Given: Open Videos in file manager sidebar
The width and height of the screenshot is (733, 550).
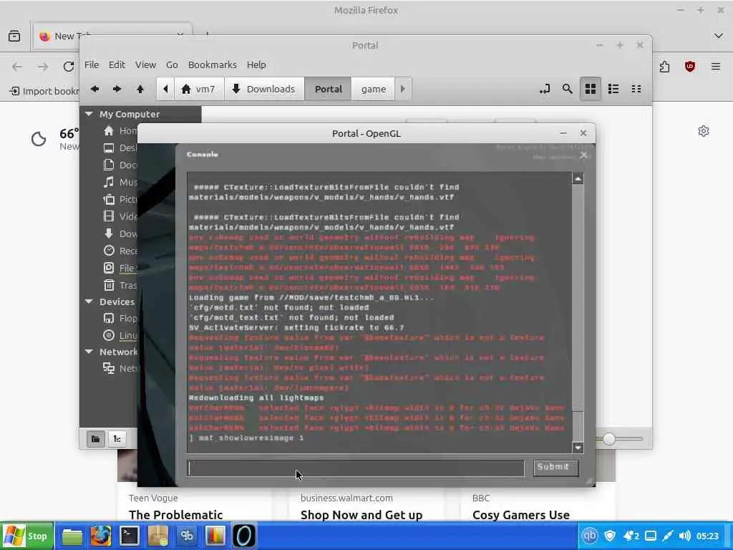Looking at the screenshot, I should click(x=120, y=216).
